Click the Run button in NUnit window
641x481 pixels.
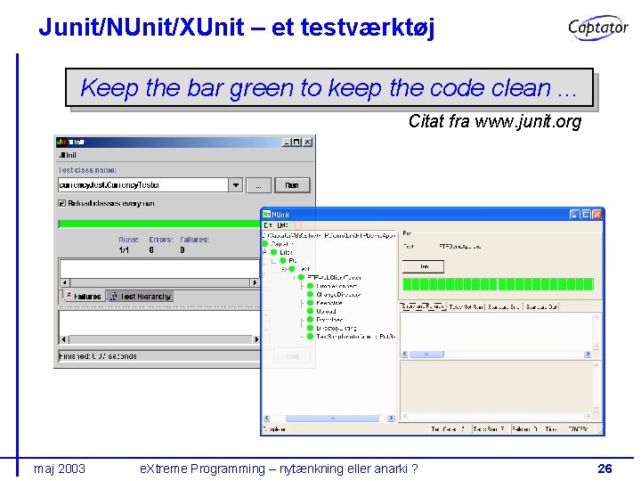424,266
